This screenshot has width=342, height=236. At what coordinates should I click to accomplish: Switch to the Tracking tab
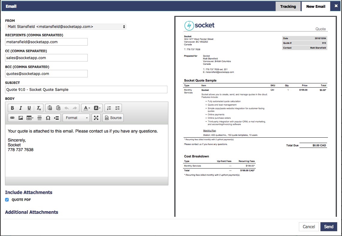[288, 6]
